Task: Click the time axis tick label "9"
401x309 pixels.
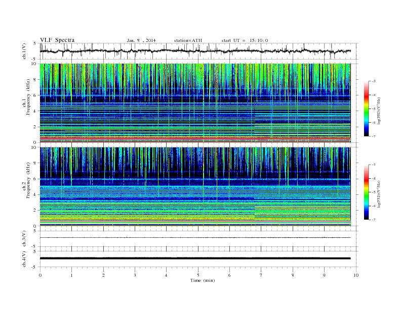Action: [324, 275]
